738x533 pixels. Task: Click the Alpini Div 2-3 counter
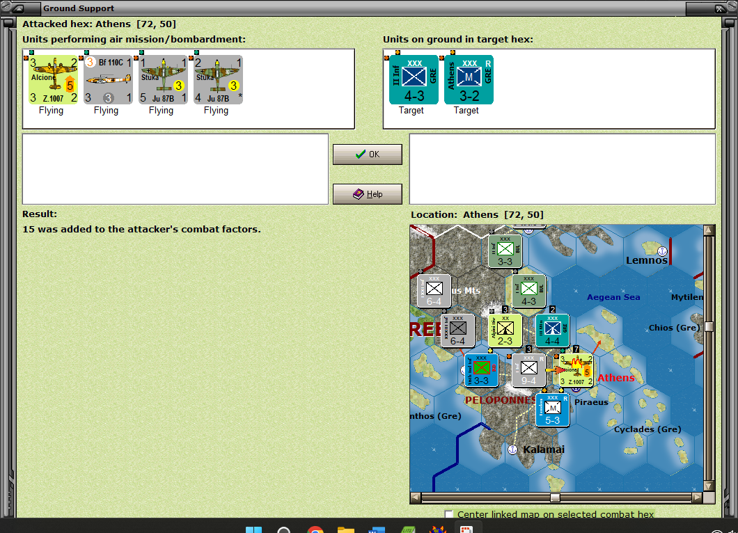505,331
